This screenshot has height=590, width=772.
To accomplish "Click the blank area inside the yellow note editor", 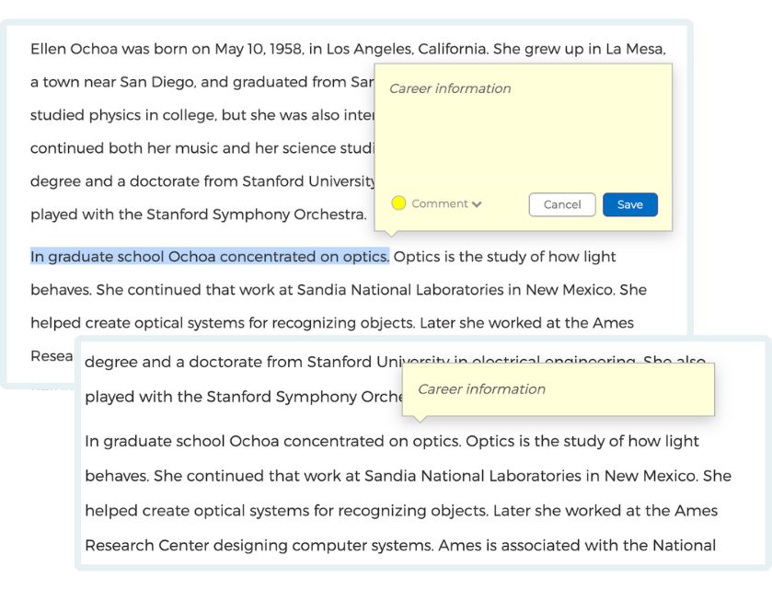I will click(523, 143).
